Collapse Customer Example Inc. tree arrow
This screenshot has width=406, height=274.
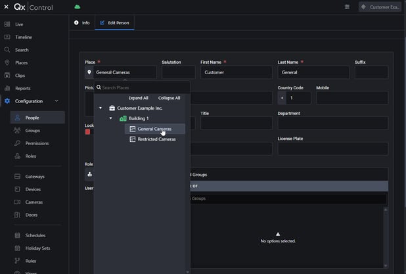[101, 108]
